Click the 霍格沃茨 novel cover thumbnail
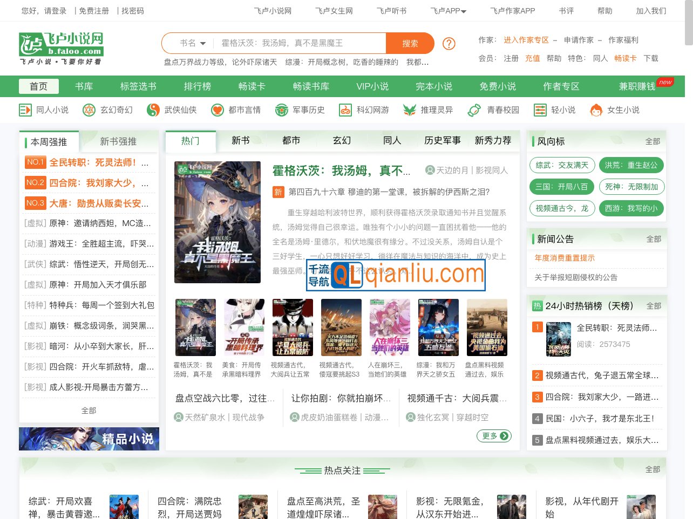 (x=218, y=222)
